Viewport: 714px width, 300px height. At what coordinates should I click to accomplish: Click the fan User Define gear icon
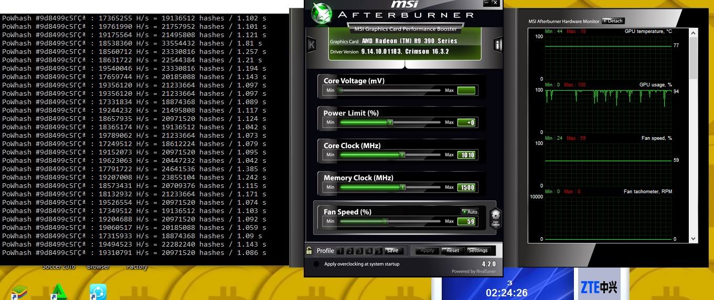[496, 218]
